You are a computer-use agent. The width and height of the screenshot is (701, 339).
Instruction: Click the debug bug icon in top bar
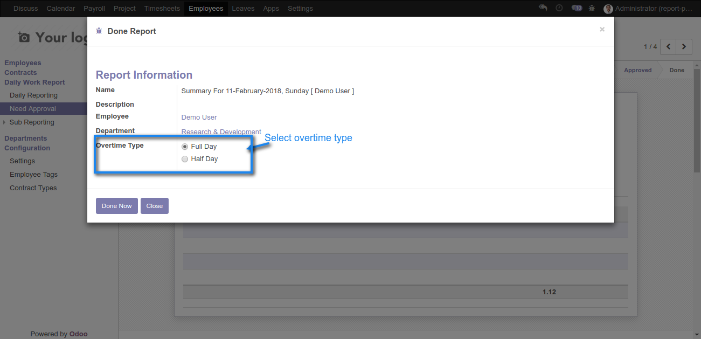coord(592,8)
